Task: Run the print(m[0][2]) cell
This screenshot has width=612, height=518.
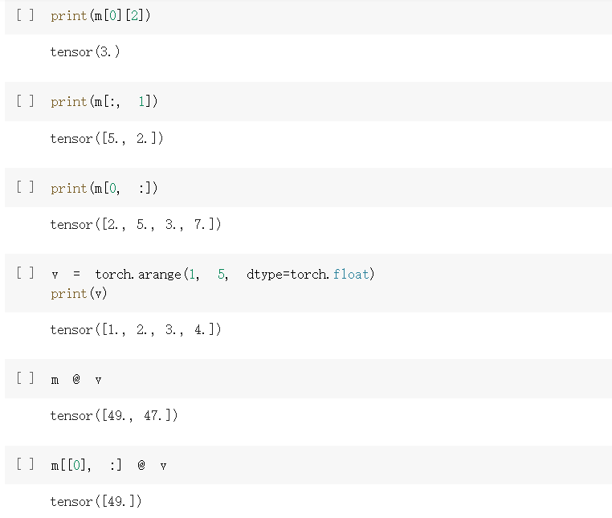Action: 25,15
